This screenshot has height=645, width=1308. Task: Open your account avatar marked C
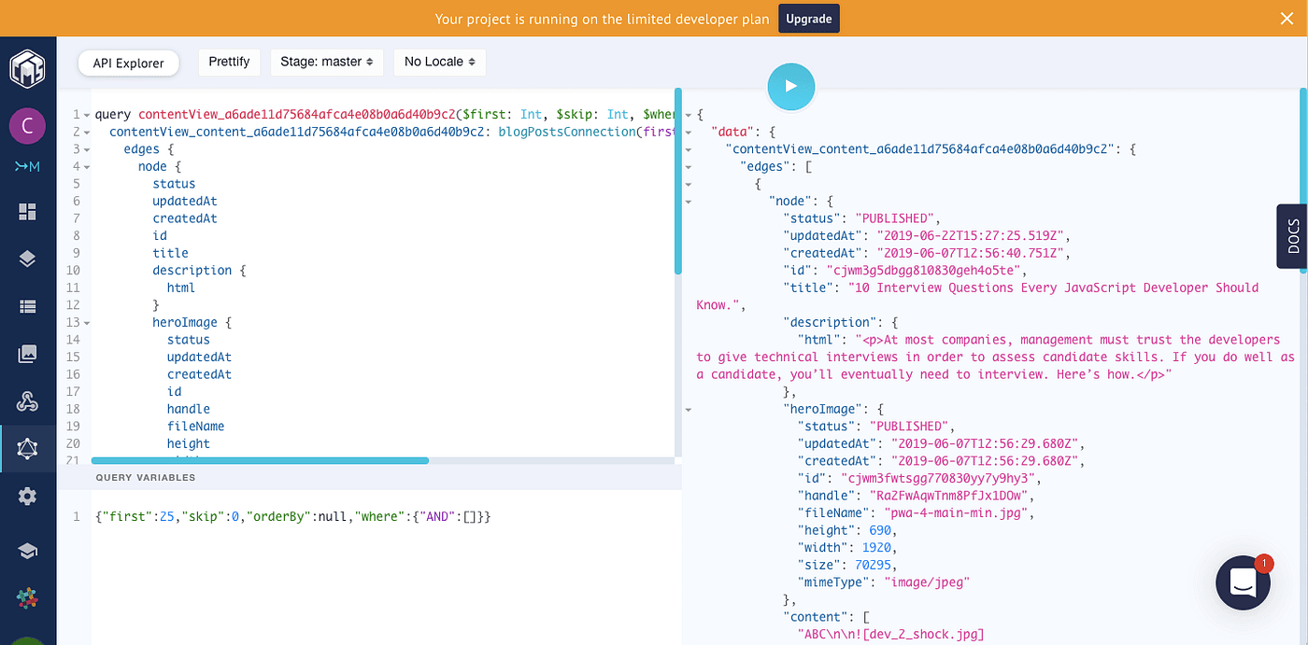pos(27,125)
